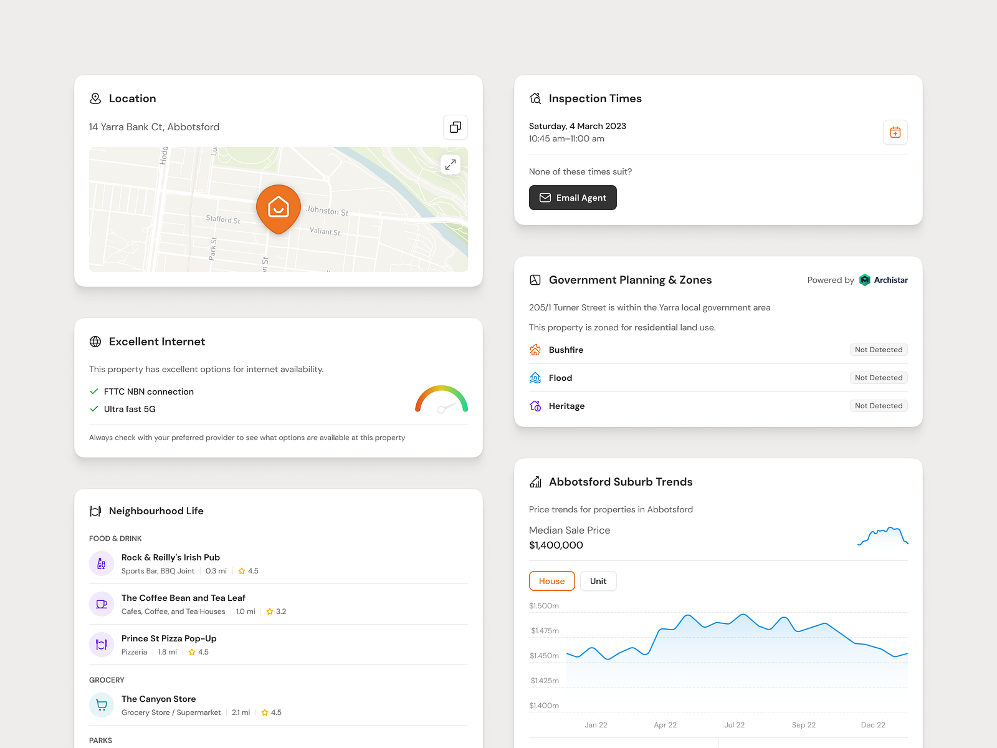Click the Flood hazard icon
This screenshot has width=997, height=748.
click(535, 378)
